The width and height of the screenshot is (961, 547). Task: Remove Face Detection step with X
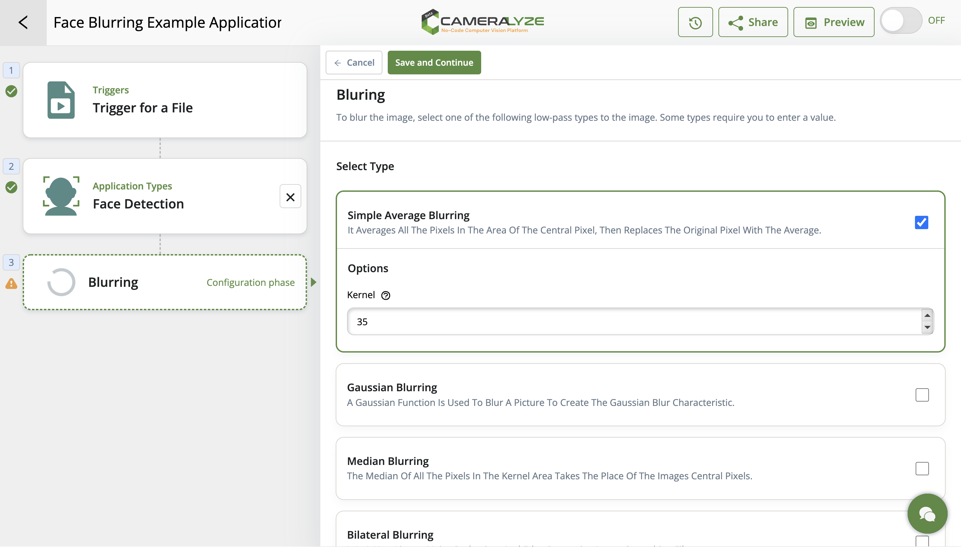pyautogui.click(x=290, y=196)
